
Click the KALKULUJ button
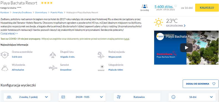click(x=207, y=8)
